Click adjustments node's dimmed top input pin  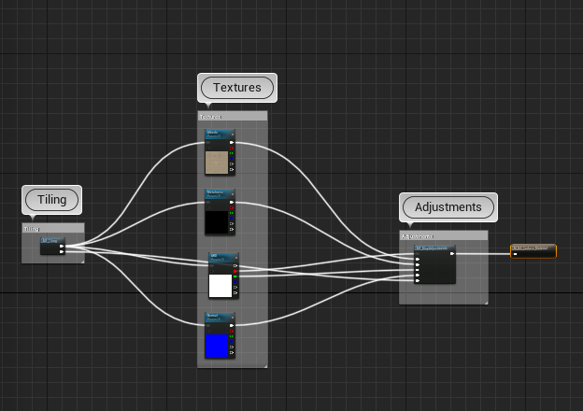click(x=418, y=254)
